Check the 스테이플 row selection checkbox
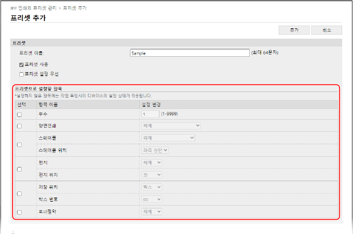 pos(19,144)
